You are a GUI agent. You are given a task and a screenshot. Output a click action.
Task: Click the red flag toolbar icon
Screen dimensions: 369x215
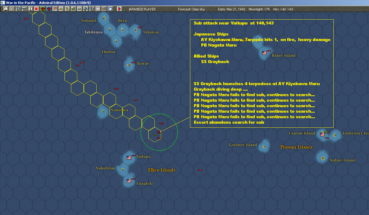(x=55, y=9)
